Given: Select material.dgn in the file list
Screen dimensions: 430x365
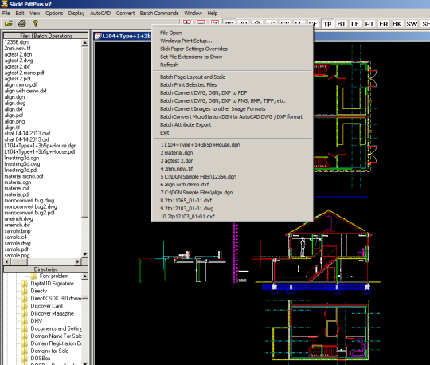Looking at the screenshot, I should [18, 182].
